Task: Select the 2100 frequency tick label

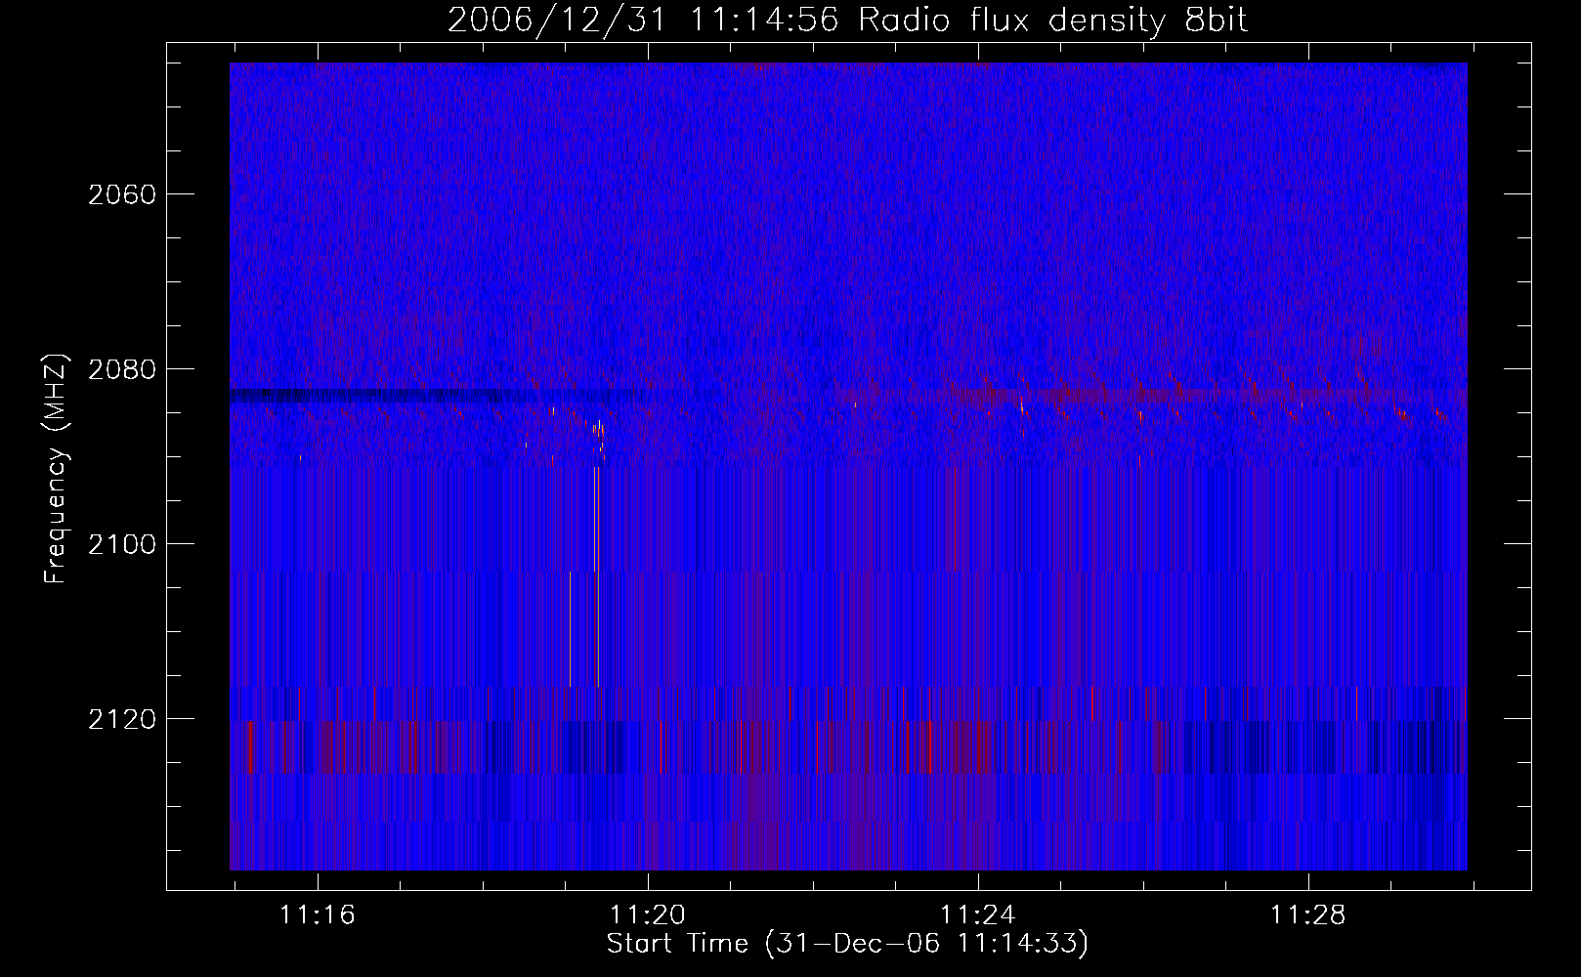Action: [x=122, y=544]
